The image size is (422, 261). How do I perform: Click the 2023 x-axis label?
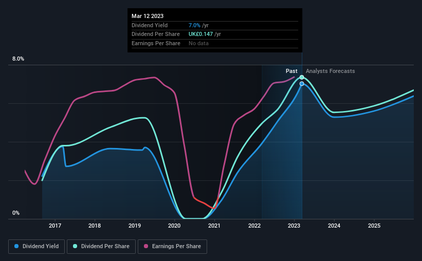coord(294,226)
